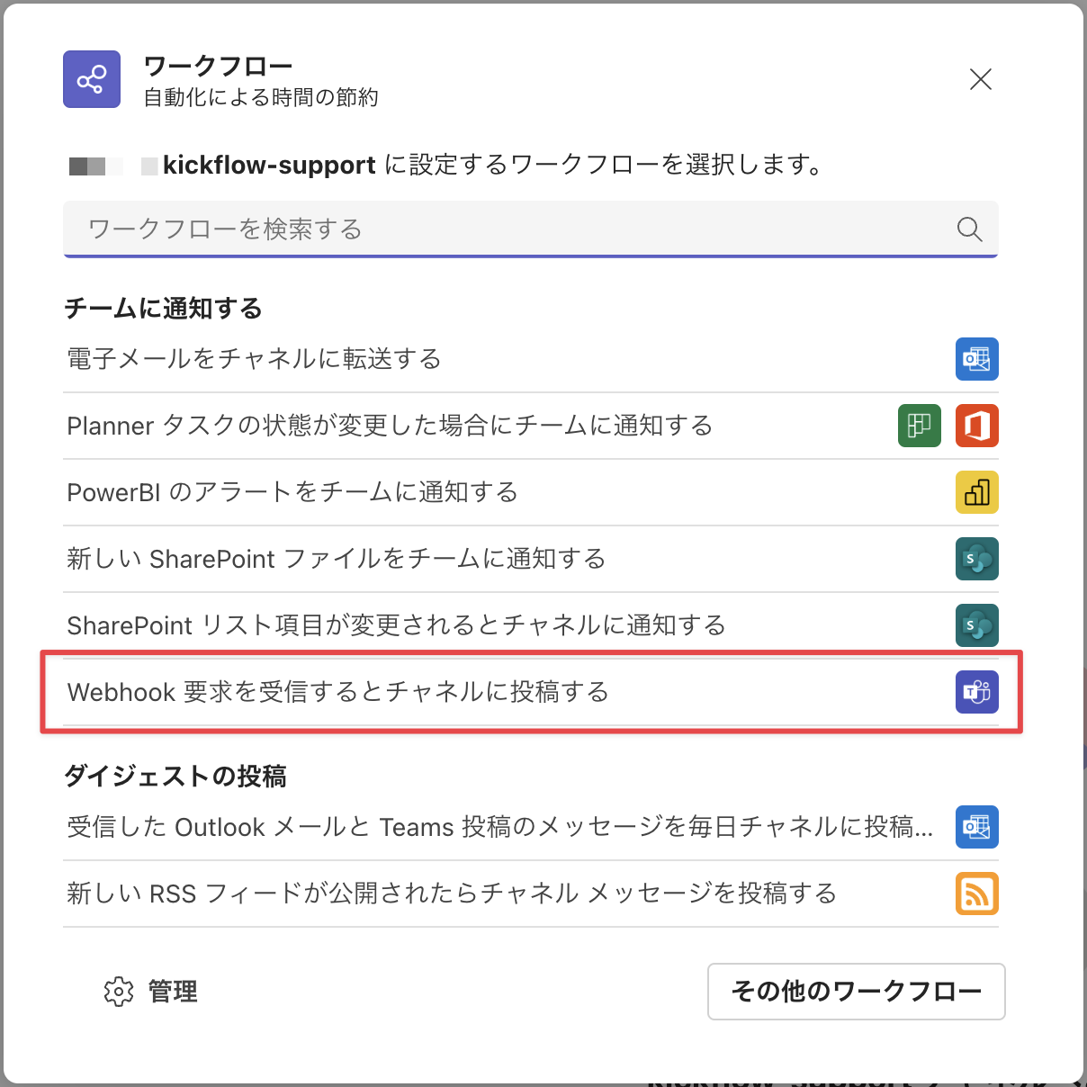Click the Outlook icon on 電子メールをチャネルに転送する row
This screenshot has height=1087, width=1087.
(x=977, y=359)
